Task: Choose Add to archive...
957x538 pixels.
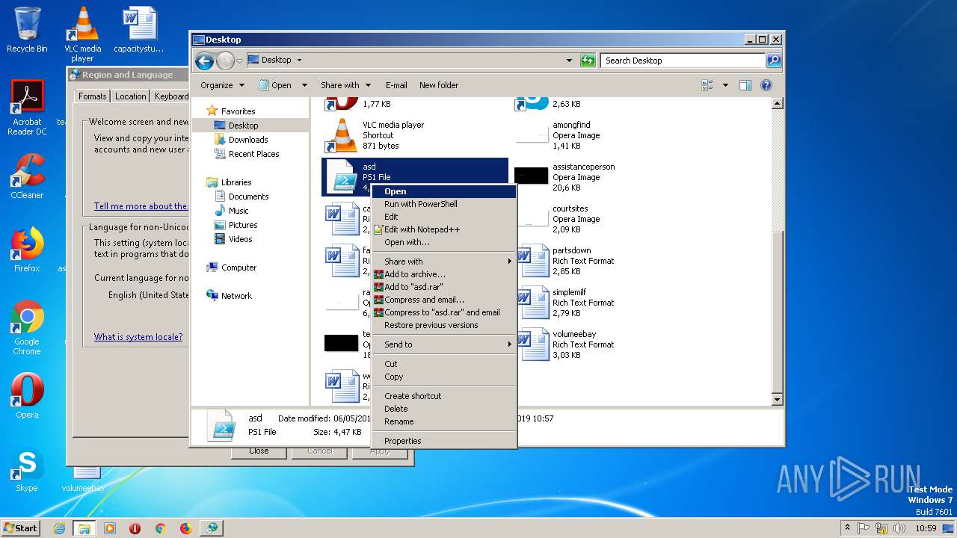Action: click(x=444, y=274)
